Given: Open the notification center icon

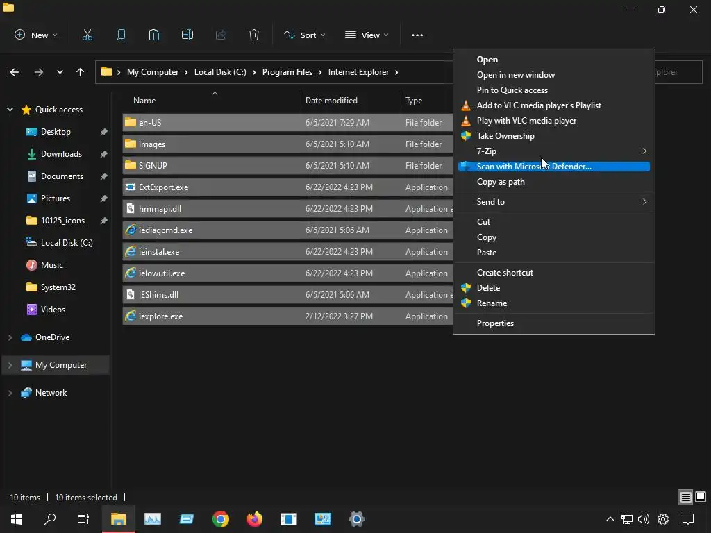Looking at the screenshot, I should click(688, 519).
